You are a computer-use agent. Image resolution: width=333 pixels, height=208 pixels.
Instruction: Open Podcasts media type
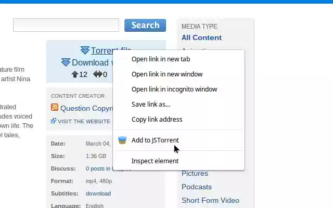click(197, 187)
